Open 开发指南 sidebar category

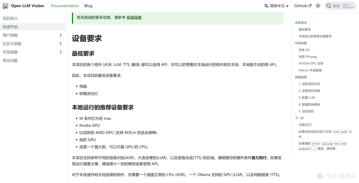[10, 52]
